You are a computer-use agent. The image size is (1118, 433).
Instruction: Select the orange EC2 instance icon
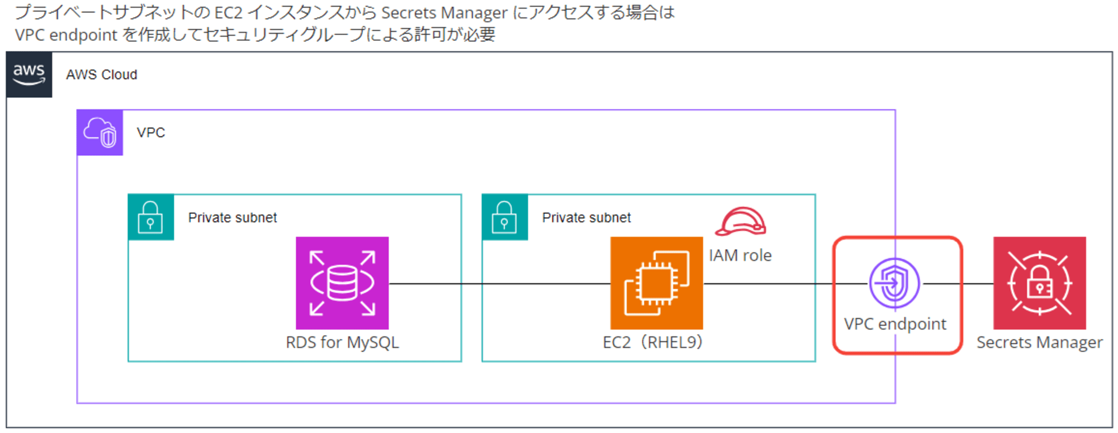[x=657, y=283]
